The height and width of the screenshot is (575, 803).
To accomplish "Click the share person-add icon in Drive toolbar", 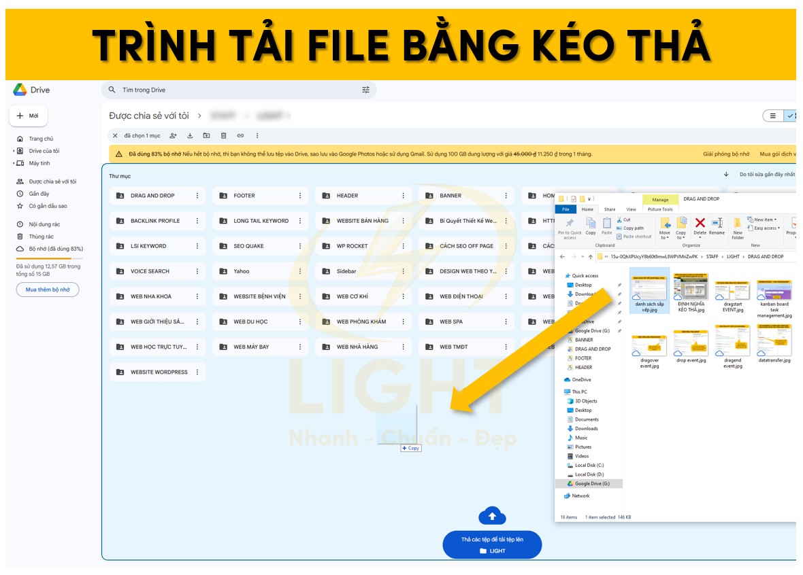I will point(173,135).
